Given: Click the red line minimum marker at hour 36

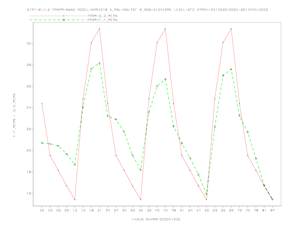Looking at the screenshot, I should 141,199.
